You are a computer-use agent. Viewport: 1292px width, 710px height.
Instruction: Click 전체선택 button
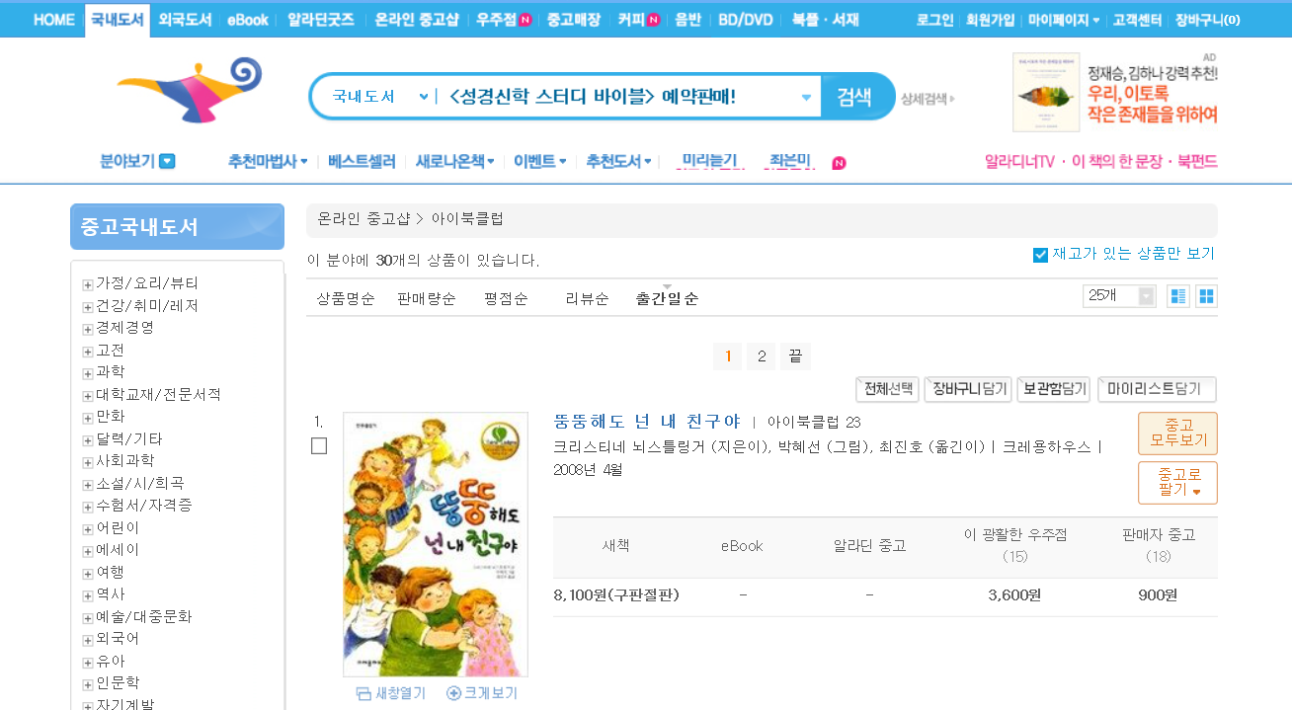point(887,389)
